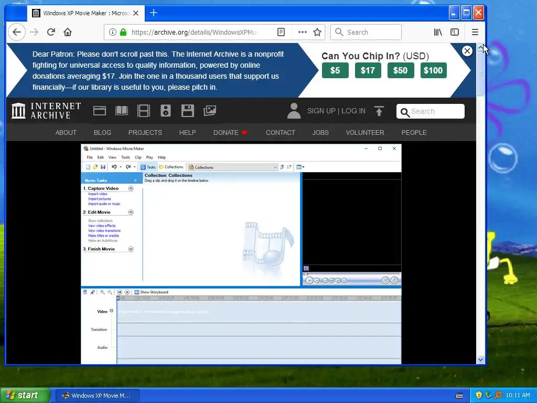537x403 pixels.
Task: Focus the Internet Archive search field
Action: click(x=430, y=111)
